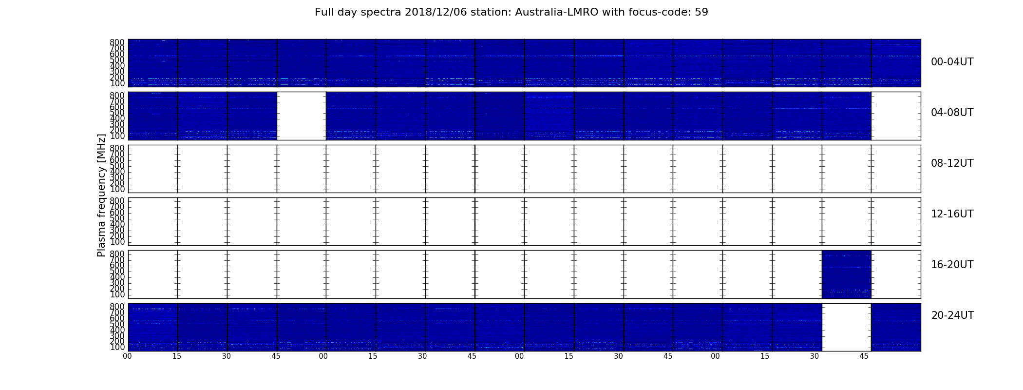
Task: Click the 20-24UT spectrogram panel
Action: 524,327
